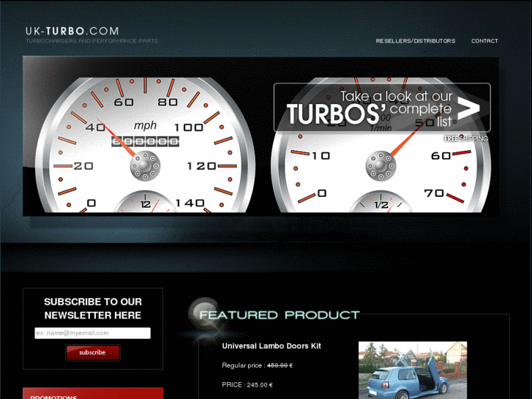Open the Turbos' complete list banner

(382, 108)
